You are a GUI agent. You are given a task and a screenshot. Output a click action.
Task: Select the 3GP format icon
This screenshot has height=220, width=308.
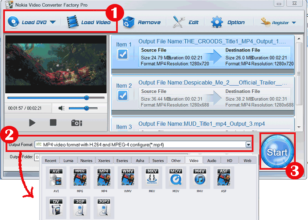(80, 208)
